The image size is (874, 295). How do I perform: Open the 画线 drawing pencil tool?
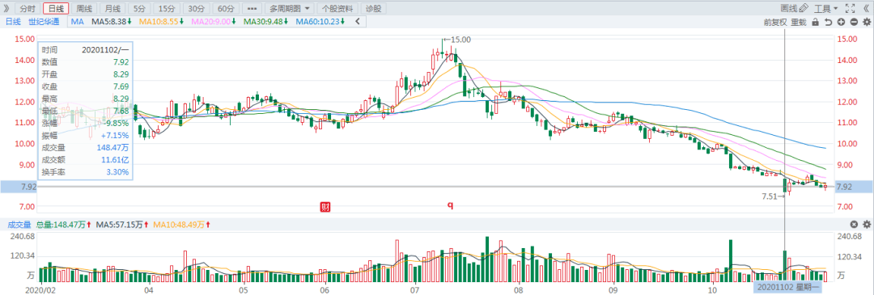coord(795,8)
